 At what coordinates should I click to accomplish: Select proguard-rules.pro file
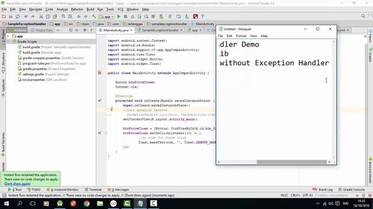coord(52,63)
